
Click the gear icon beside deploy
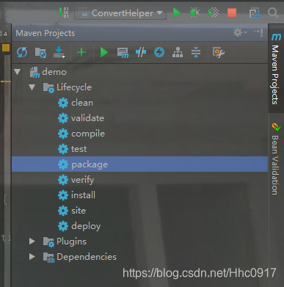pos(63,226)
